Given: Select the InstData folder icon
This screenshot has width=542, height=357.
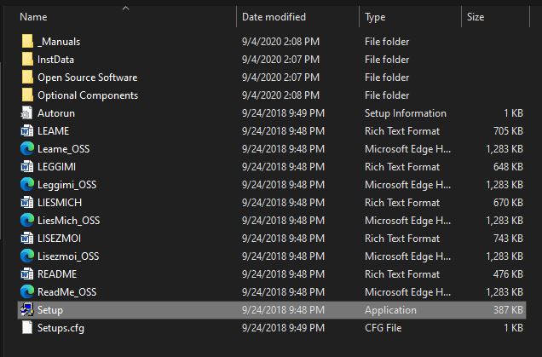Looking at the screenshot, I should click(x=27, y=60).
